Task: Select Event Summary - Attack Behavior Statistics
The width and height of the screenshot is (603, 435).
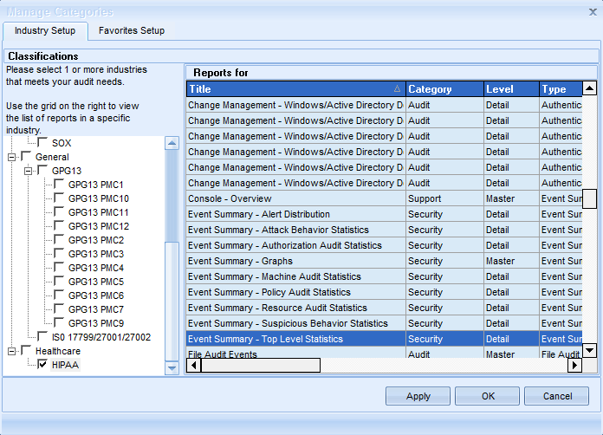Action: [384, 230]
